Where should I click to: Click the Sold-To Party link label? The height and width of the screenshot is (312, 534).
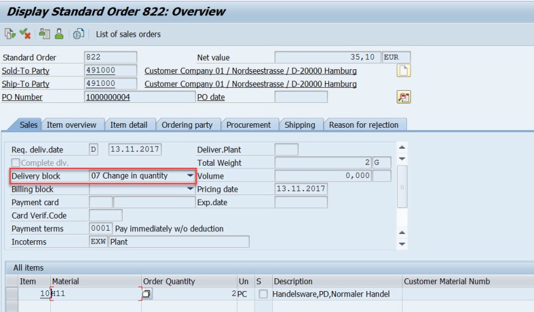[x=25, y=71]
